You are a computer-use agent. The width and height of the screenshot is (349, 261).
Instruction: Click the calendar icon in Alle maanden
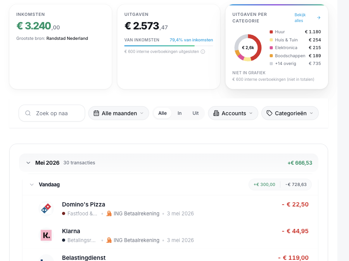coord(96,113)
